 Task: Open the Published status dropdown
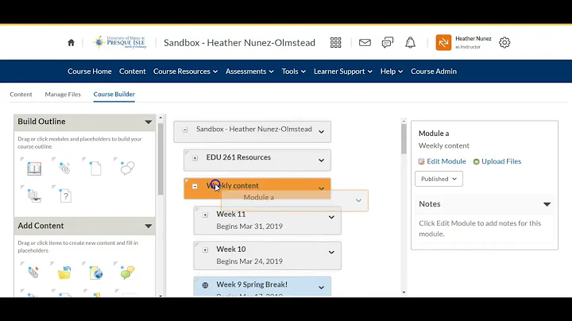click(x=439, y=179)
